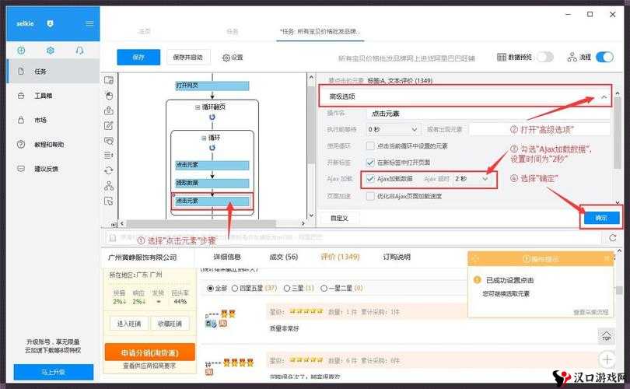Click the workflow diagram icon beside 流程
This screenshot has width=630, height=389.
(572, 57)
